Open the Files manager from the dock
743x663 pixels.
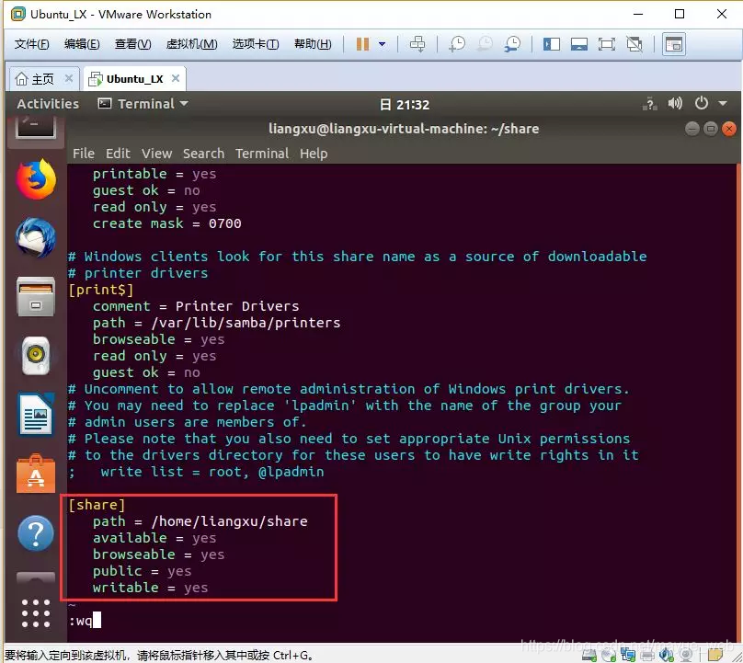[x=36, y=297]
